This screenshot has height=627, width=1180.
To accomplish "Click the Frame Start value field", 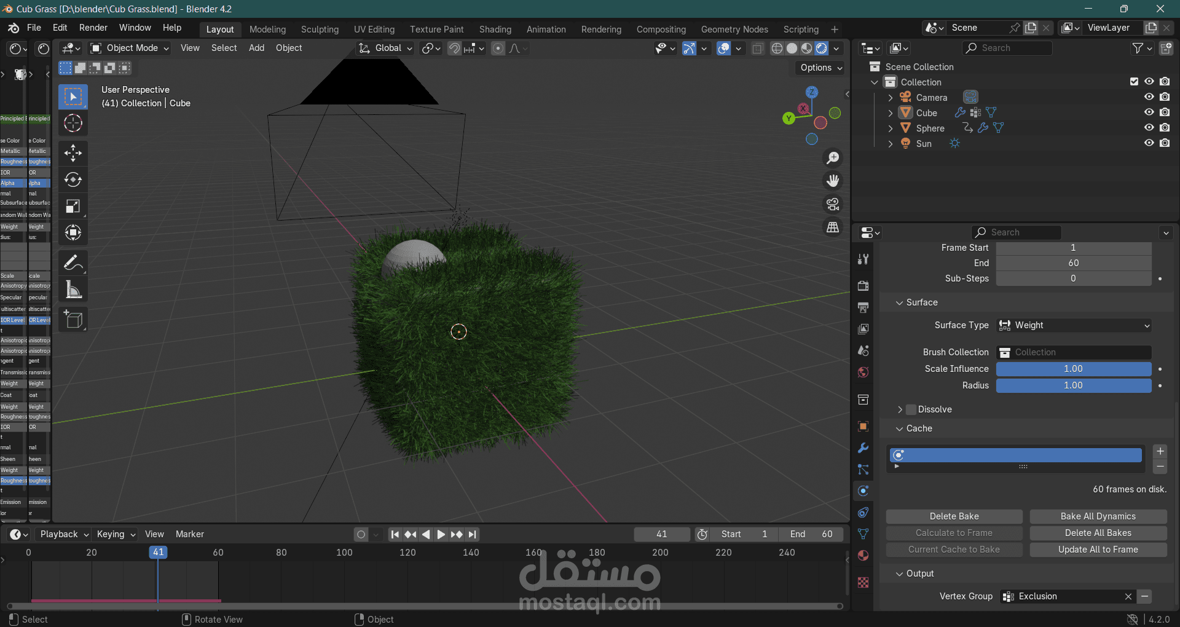I will coord(1074,248).
